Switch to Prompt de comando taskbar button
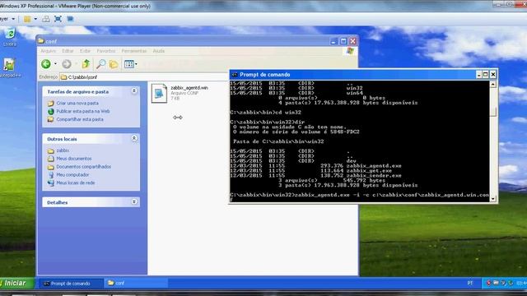 coord(71,284)
